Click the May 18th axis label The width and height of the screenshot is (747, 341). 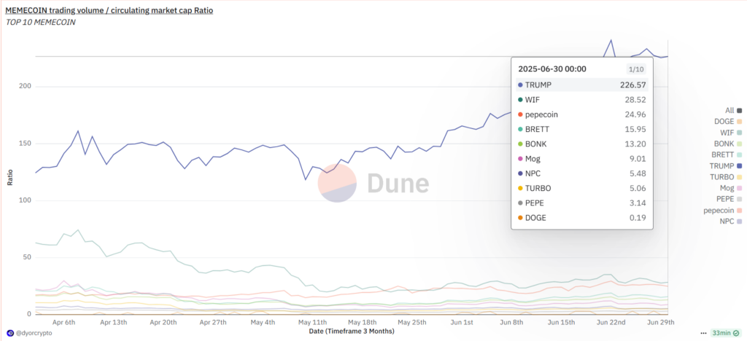363,322
